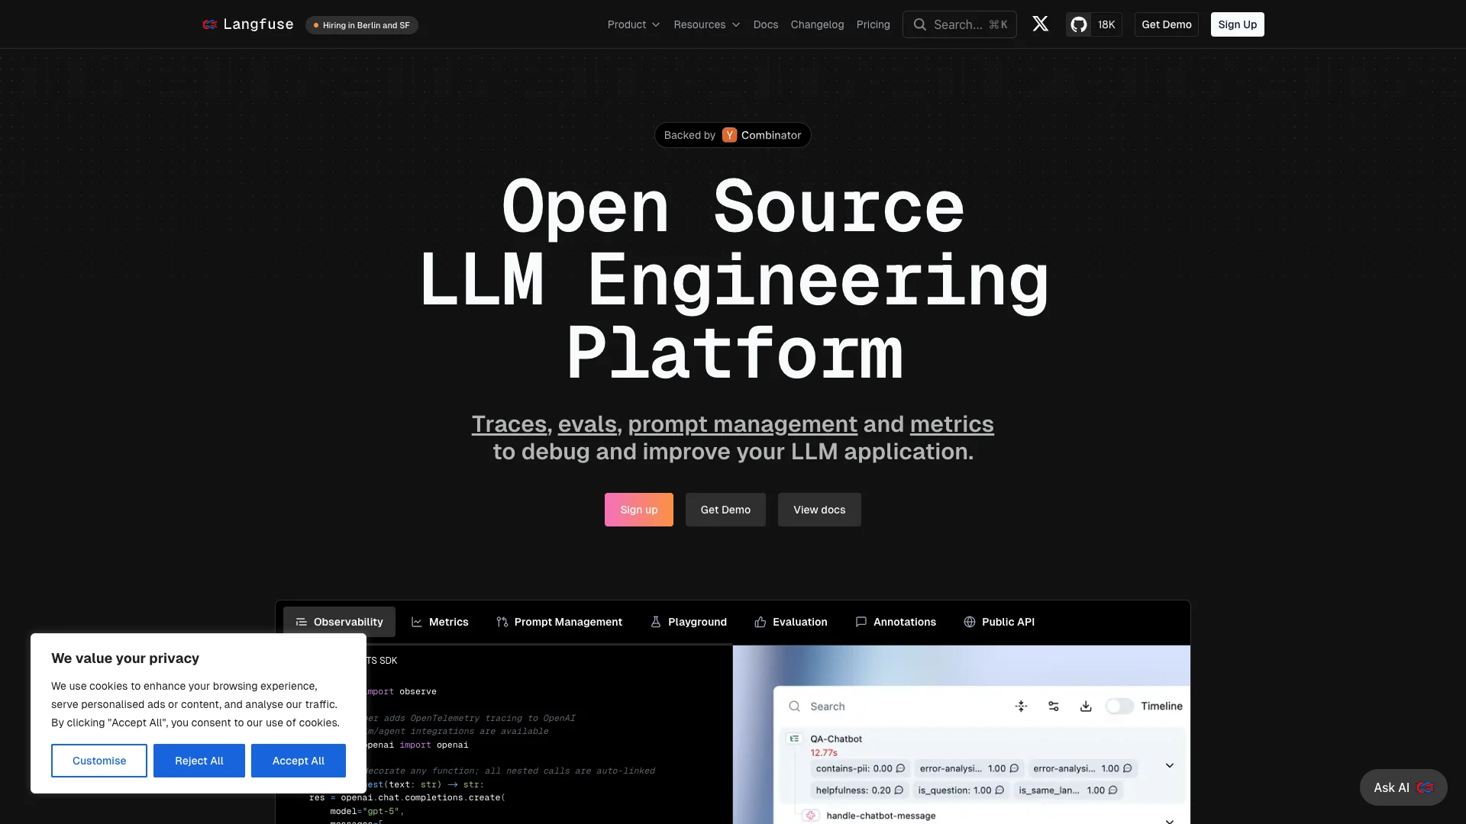
Task: Toggle the Timeline switch
Action: (x=1119, y=707)
